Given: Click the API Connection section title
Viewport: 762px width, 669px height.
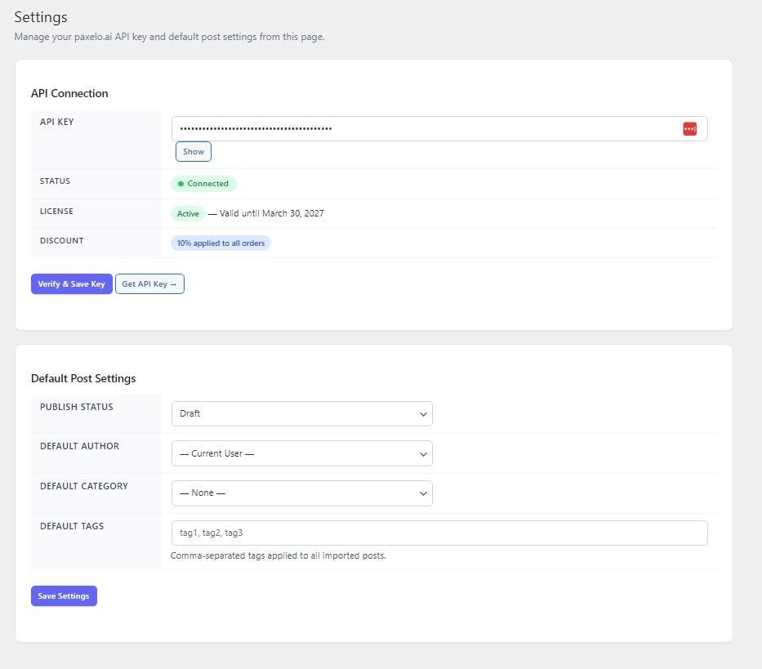Looking at the screenshot, I should click(69, 93).
